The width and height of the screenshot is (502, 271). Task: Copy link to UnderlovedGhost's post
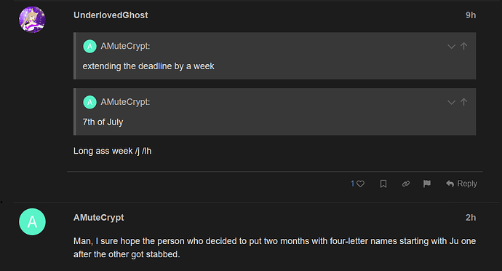point(406,184)
